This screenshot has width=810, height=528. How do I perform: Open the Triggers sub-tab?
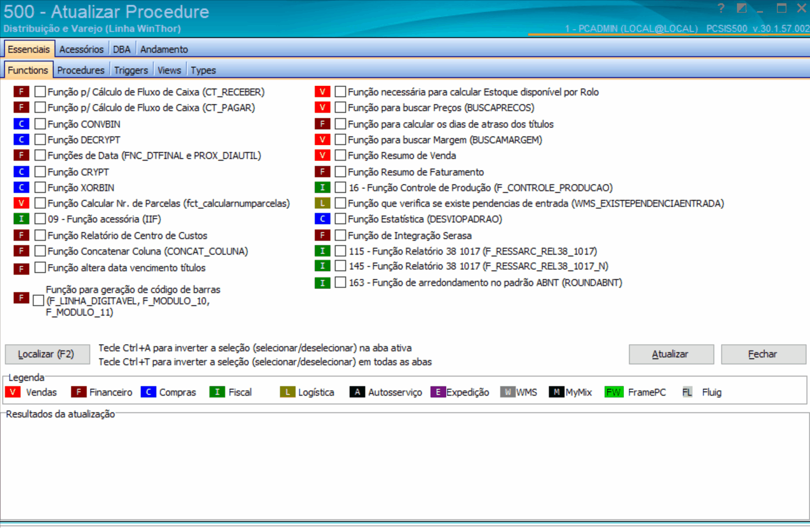pos(131,70)
